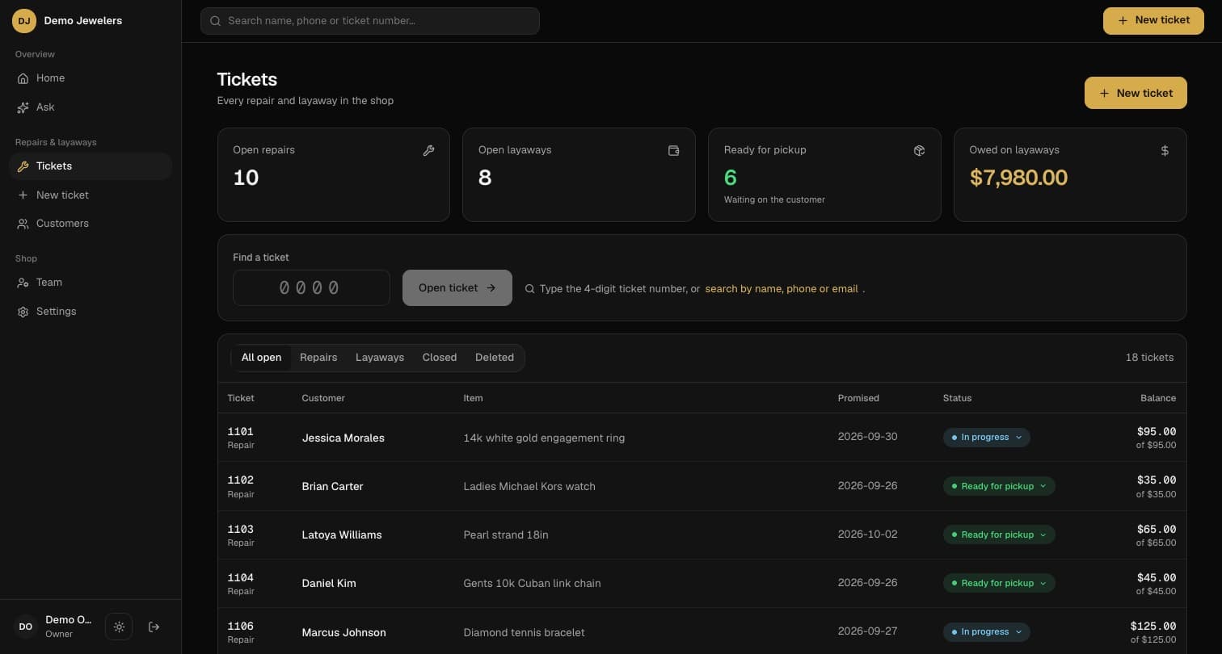Open status dropdown for Latoya Williams ticket

click(x=999, y=535)
